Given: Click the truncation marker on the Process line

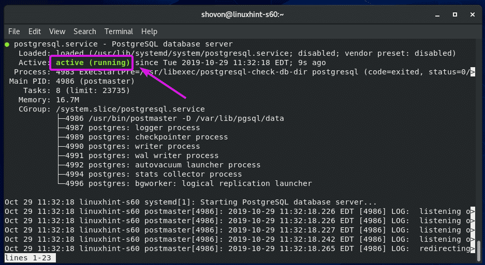Looking at the screenshot, I should (472, 72).
